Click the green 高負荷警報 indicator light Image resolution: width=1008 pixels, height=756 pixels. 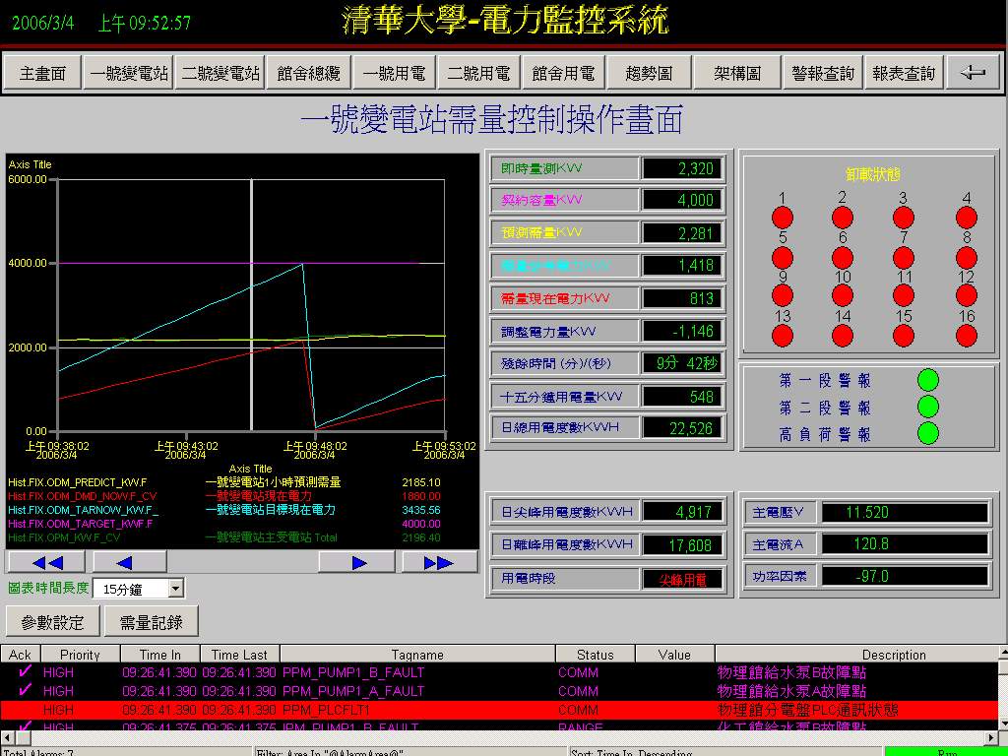point(927,433)
